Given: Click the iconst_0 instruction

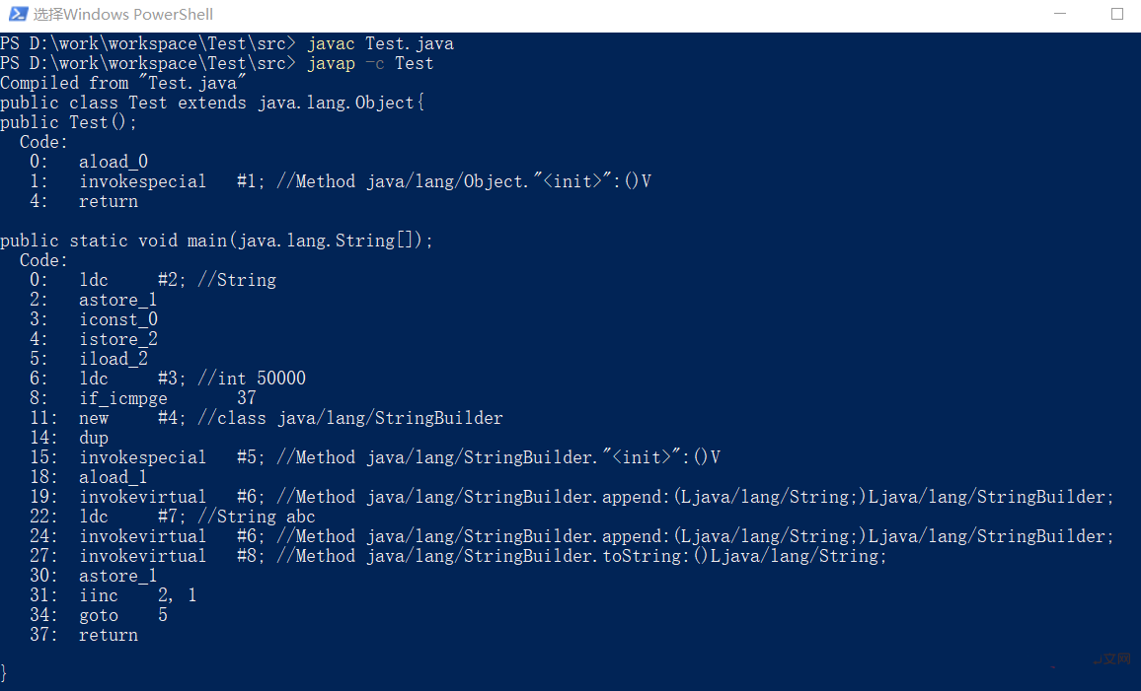Looking at the screenshot, I should click(118, 319).
